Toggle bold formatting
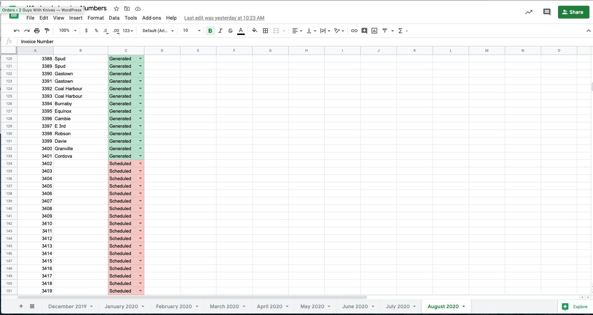The height and width of the screenshot is (315, 593). 210,31
